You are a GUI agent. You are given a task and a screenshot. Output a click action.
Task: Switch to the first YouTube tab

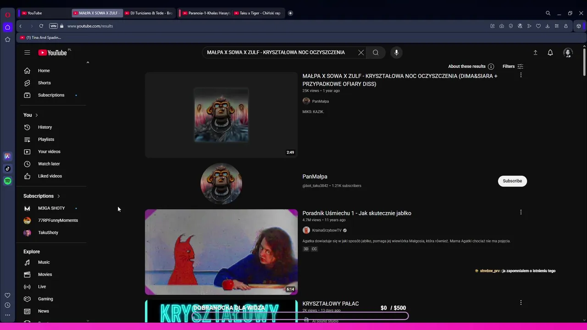(x=44, y=13)
